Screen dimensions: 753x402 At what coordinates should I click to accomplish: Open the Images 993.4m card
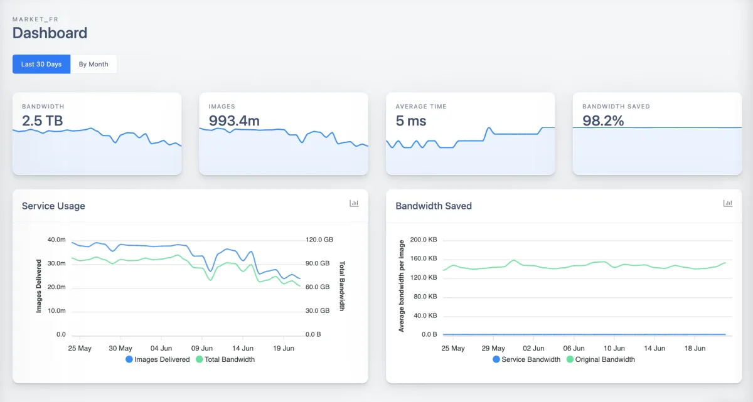pyautogui.click(x=284, y=134)
